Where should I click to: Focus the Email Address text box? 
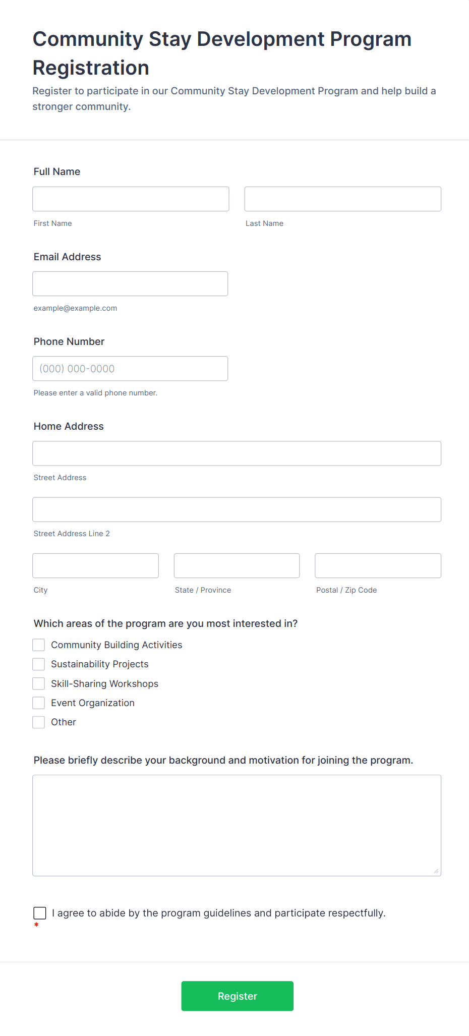click(130, 284)
